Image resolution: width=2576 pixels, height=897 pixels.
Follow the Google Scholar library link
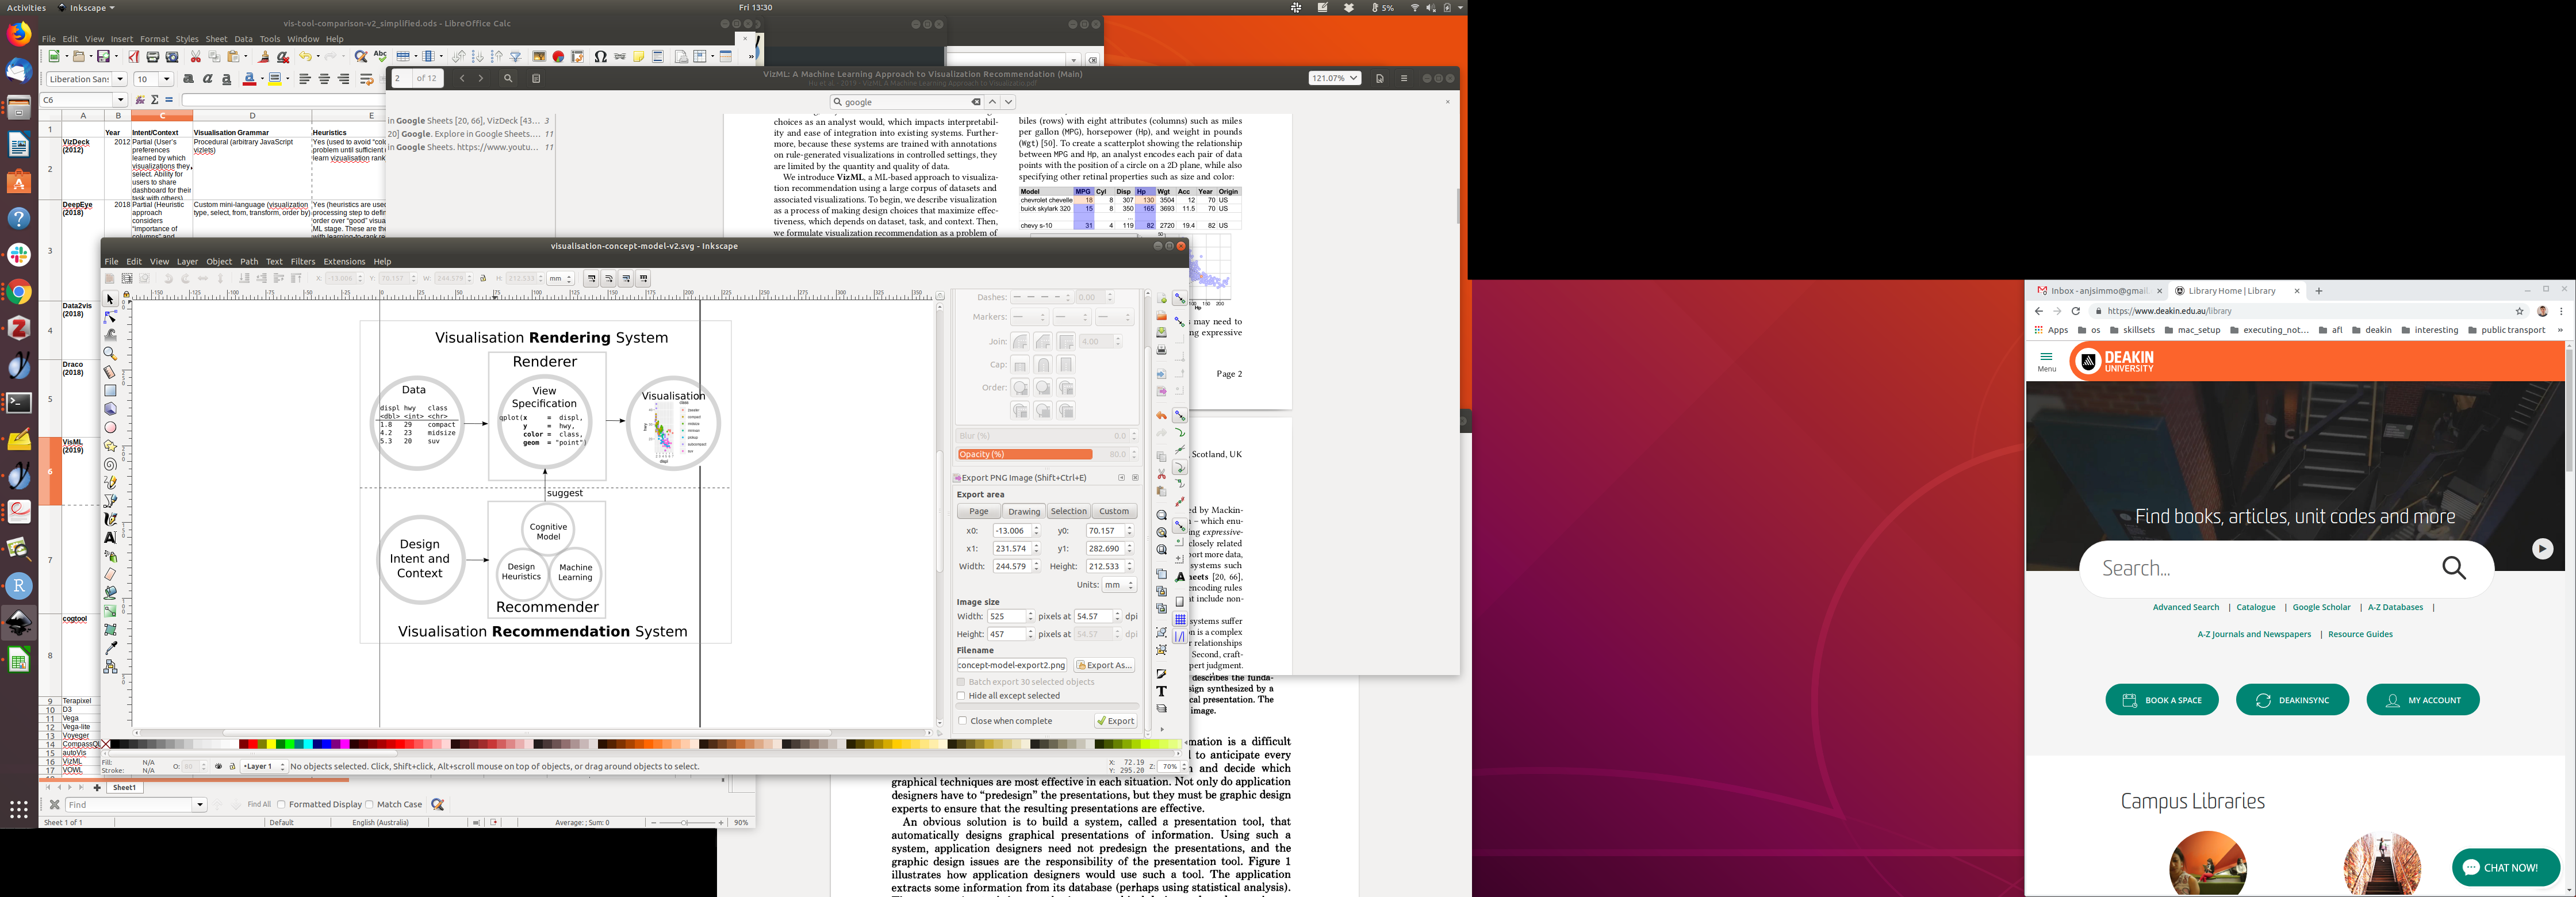2321,607
